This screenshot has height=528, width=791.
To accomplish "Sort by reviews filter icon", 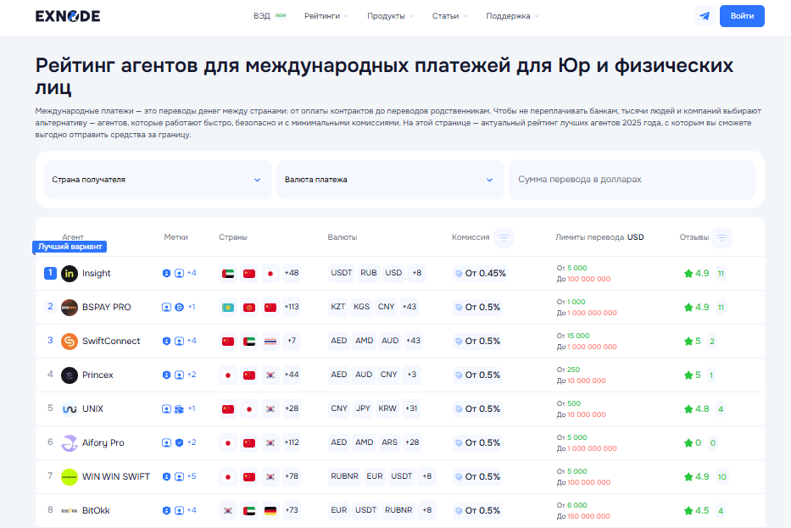I will [721, 237].
